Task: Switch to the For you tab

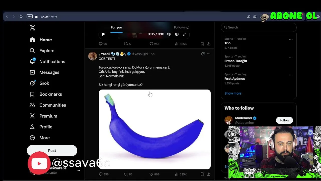Action: tap(116, 27)
